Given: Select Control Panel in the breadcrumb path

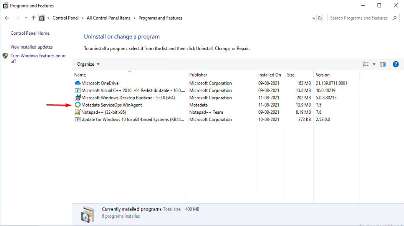Looking at the screenshot, I should (65, 18).
